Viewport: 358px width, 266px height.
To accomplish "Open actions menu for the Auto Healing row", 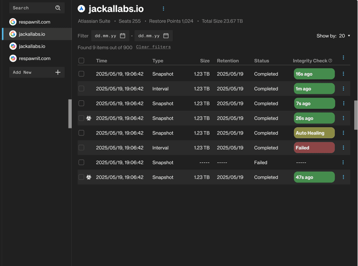I will coord(343,133).
